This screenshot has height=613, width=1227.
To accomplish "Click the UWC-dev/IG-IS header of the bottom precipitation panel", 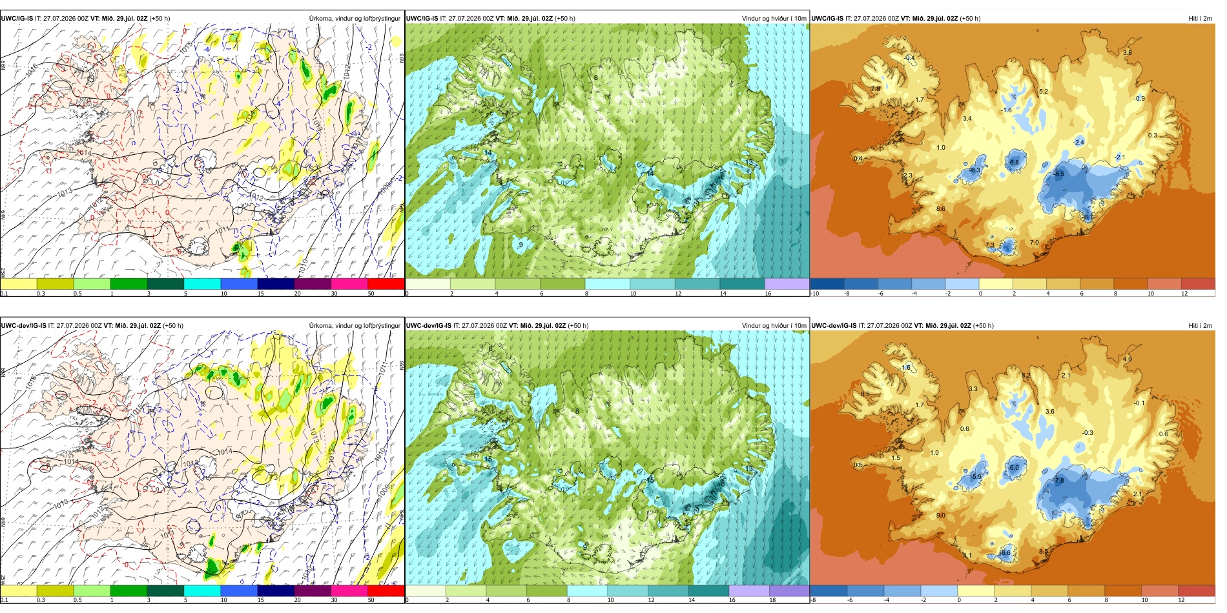I will click(x=24, y=325).
